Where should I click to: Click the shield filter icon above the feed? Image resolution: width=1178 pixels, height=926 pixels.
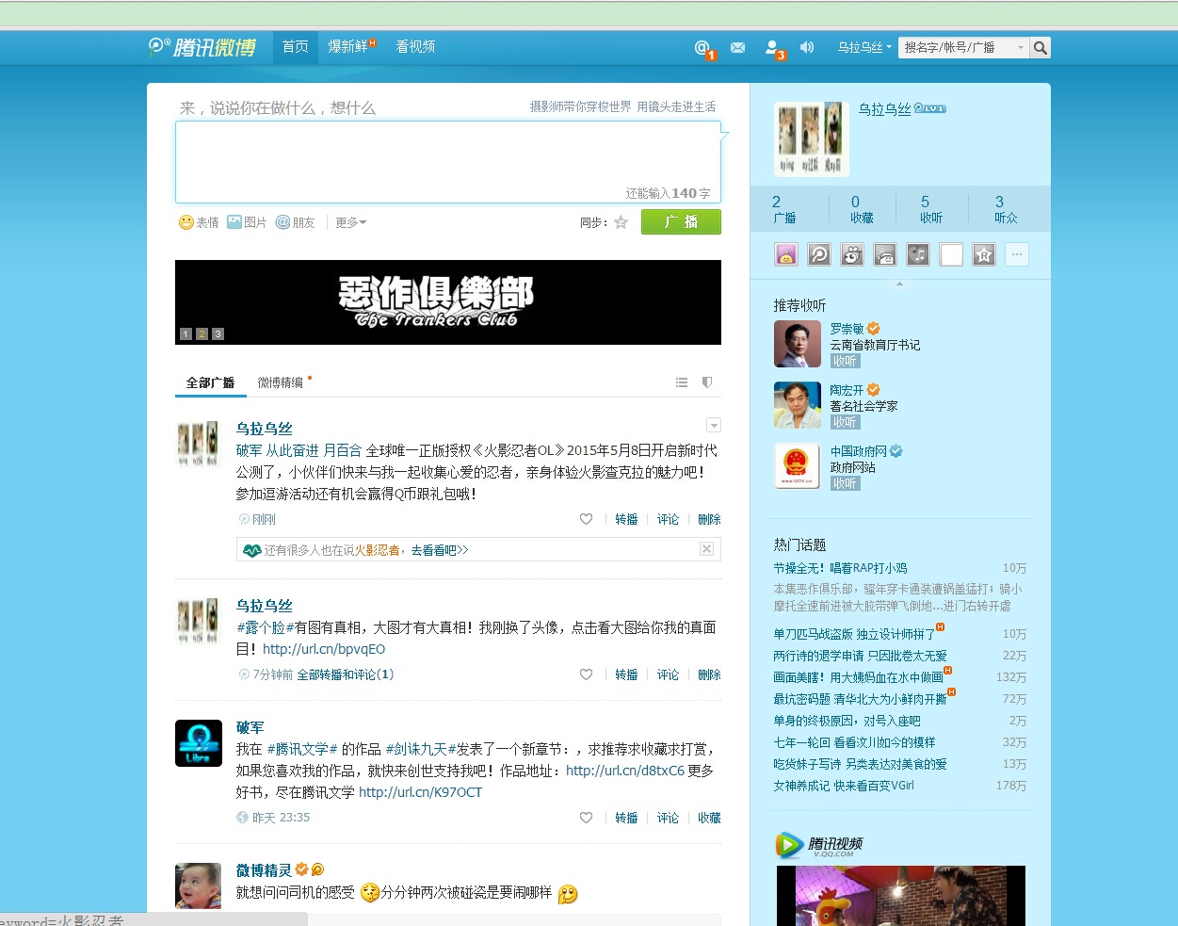point(707,382)
